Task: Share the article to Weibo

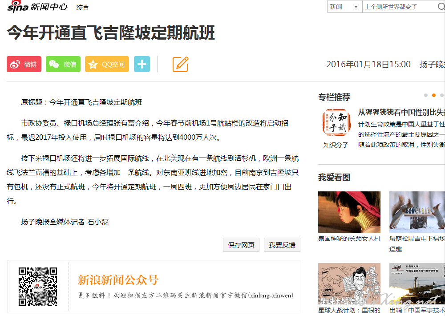Action: 24,64
